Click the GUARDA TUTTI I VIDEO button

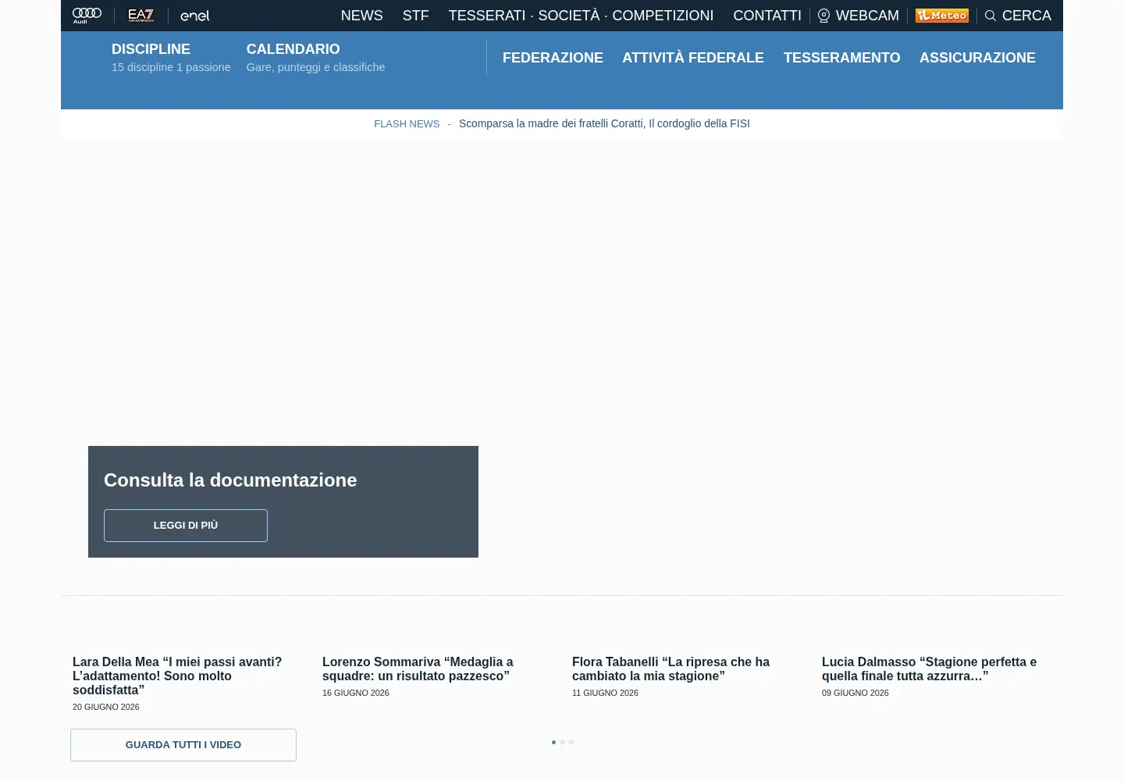tap(183, 745)
